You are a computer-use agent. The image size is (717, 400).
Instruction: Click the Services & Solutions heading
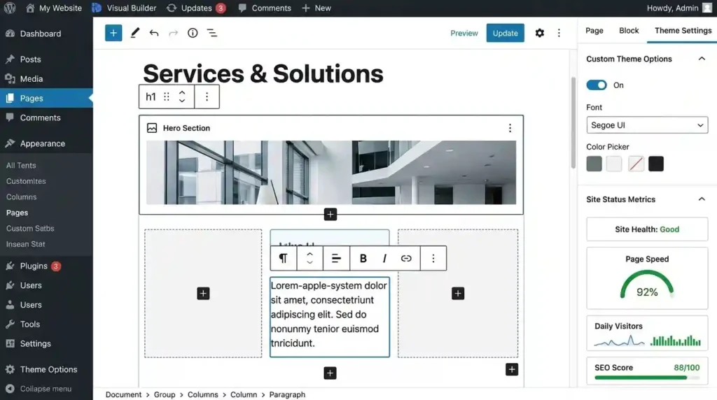click(263, 73)
